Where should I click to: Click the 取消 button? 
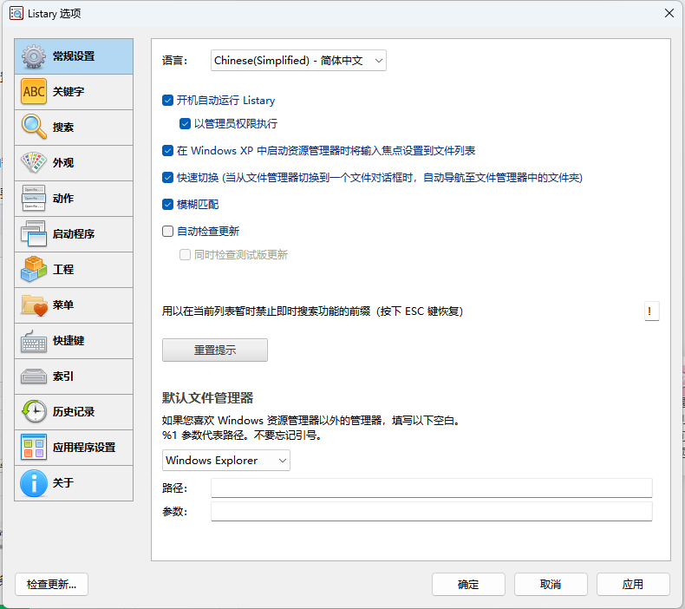[551, 585]
